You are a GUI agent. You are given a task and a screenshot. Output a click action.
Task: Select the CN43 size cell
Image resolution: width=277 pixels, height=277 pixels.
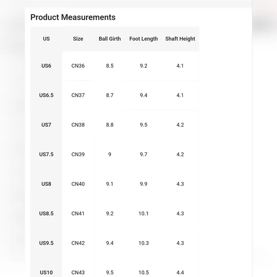click(78, 273)
